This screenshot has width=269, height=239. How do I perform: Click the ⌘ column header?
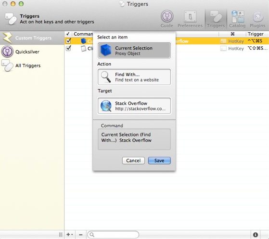pos(232,34)
